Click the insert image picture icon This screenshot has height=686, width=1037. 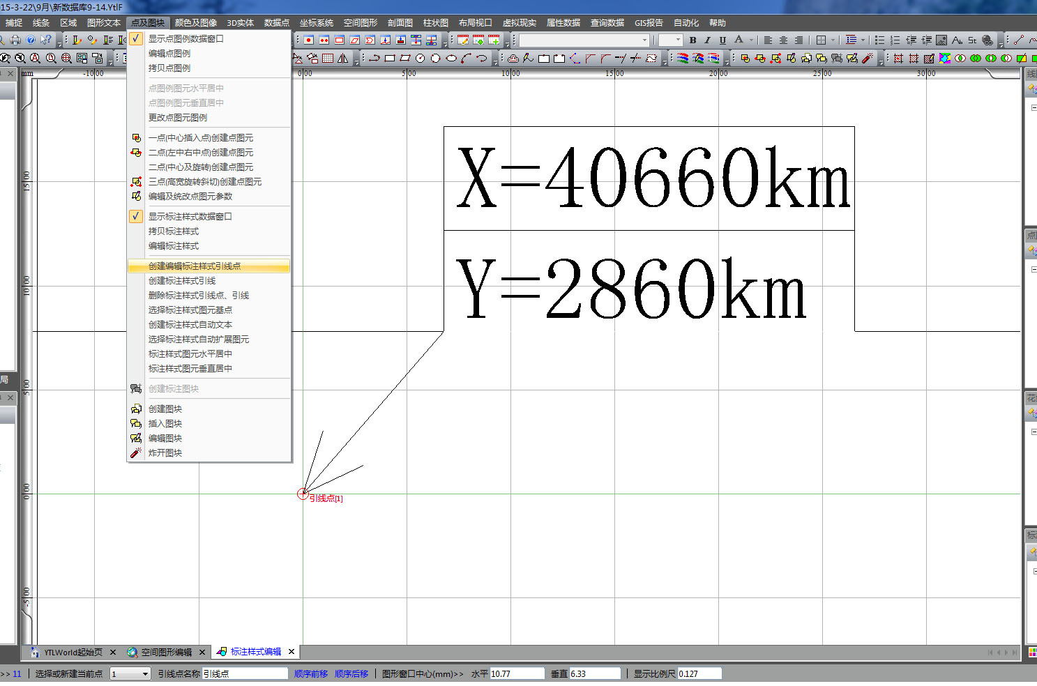coord(941,40)
